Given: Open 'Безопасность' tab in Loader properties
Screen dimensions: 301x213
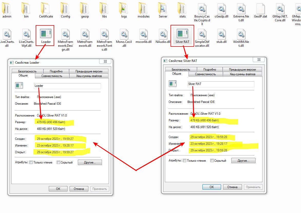Looking at the screenshot, I should 27,71.
